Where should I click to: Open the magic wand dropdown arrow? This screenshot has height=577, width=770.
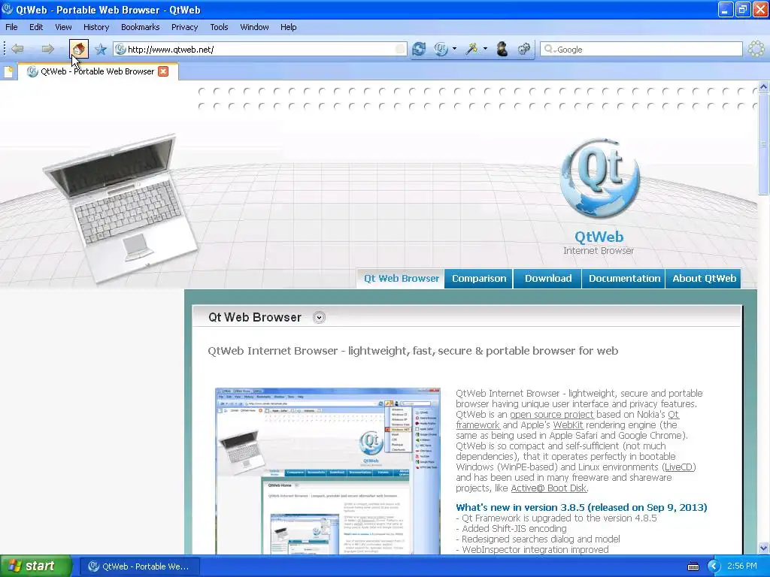coord(485,49)
